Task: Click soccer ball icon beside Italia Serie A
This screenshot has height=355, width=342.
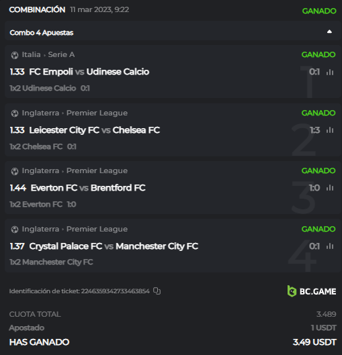Action: point(15,55)
